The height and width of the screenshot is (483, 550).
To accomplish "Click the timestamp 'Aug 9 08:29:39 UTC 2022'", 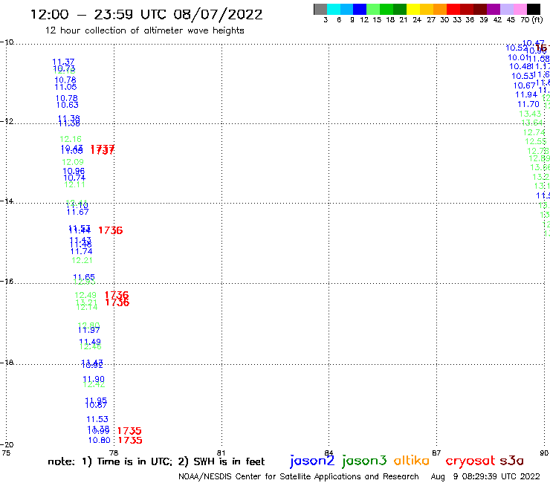I will [485, 476].
